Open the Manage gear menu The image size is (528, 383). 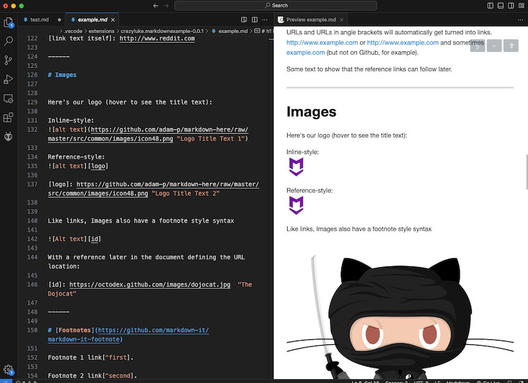point(8,369)
